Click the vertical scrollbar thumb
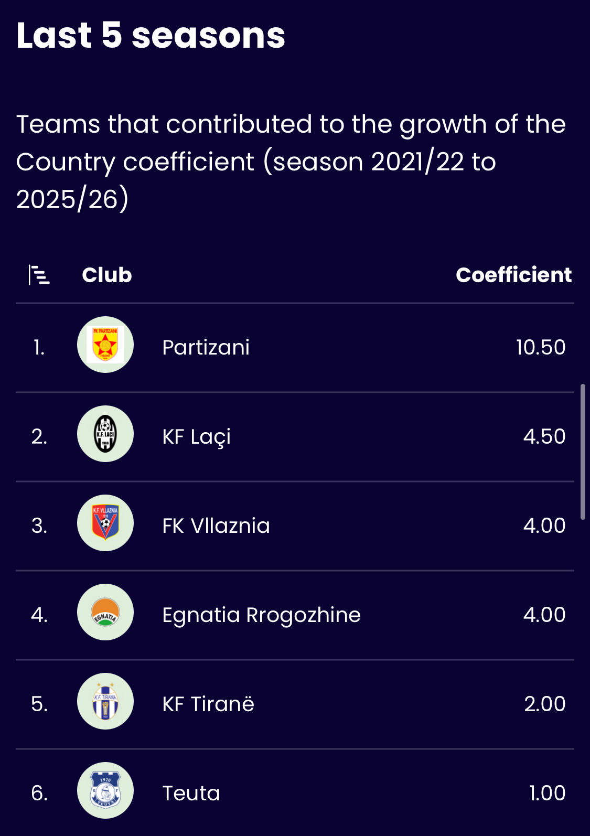Viewport: 590px width, 836px height. 583,452
